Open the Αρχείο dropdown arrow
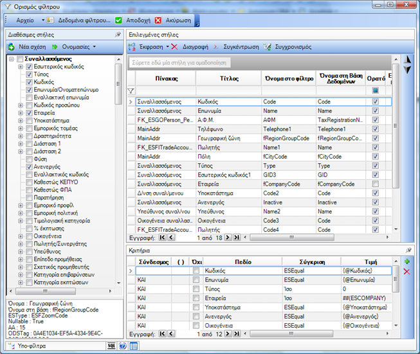The height and width of the screenshot is (354, 420). pyautogui.click(x=43, y=21)
